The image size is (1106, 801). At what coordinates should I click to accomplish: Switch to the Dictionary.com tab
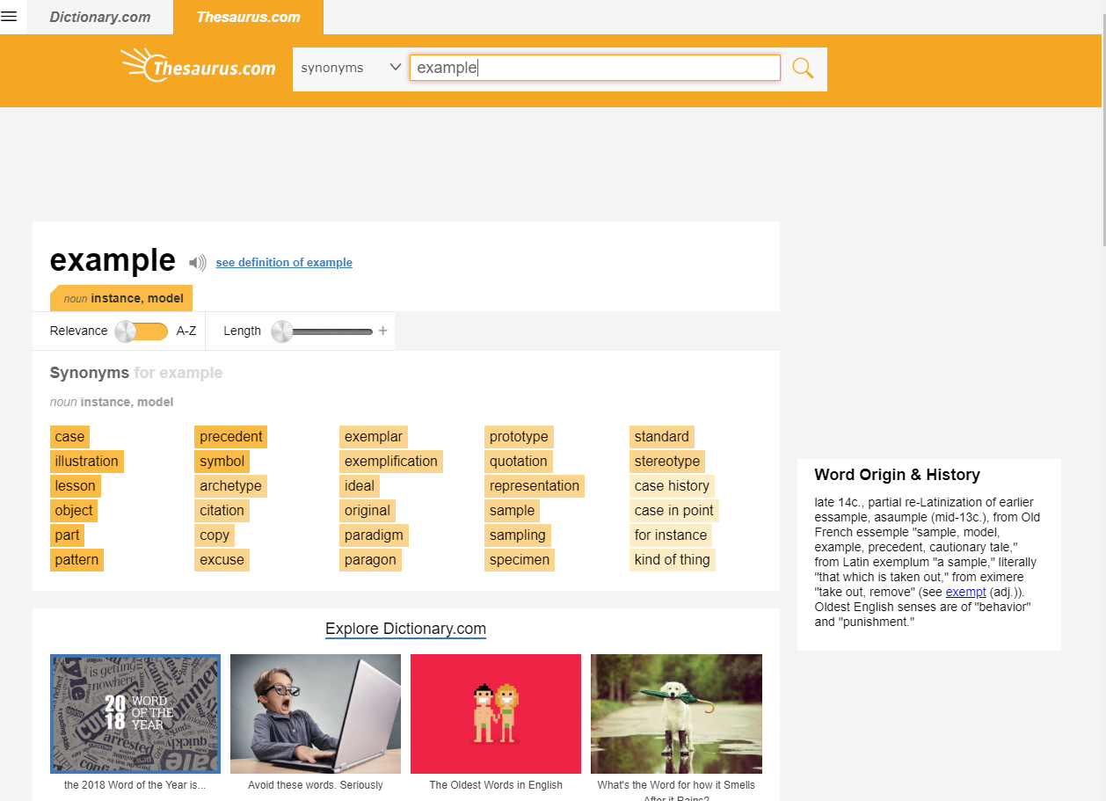[99, 17]
